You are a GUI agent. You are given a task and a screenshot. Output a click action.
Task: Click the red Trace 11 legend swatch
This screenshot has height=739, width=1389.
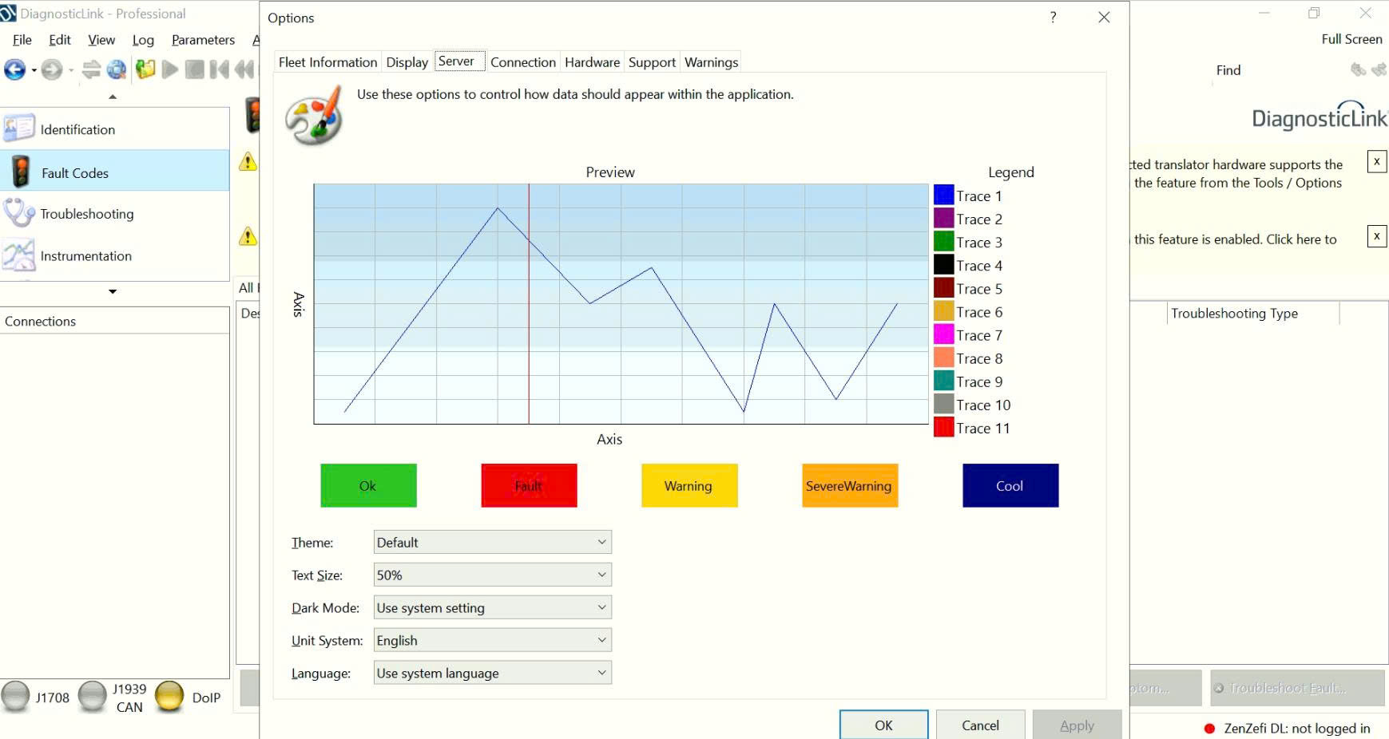coord(943,428)
